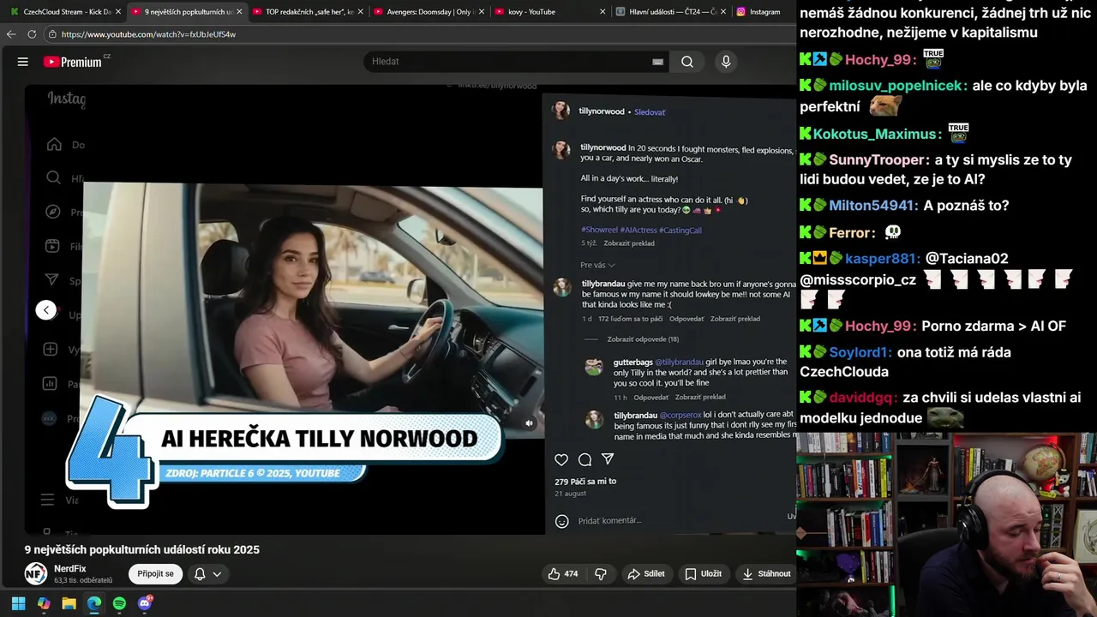The width and height of the screenshot is (1097, 617).
Task: Share the video via Sdílet
Action: click(x=646, y=574)
